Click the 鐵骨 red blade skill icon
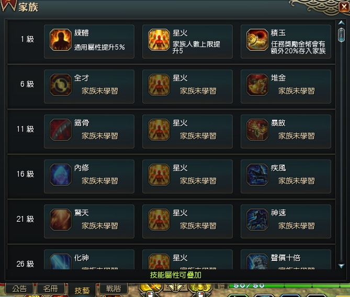 (x=61, y=130)
